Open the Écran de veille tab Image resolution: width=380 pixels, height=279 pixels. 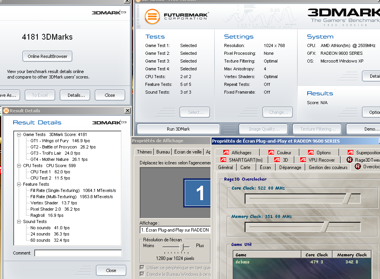[188, 152]
